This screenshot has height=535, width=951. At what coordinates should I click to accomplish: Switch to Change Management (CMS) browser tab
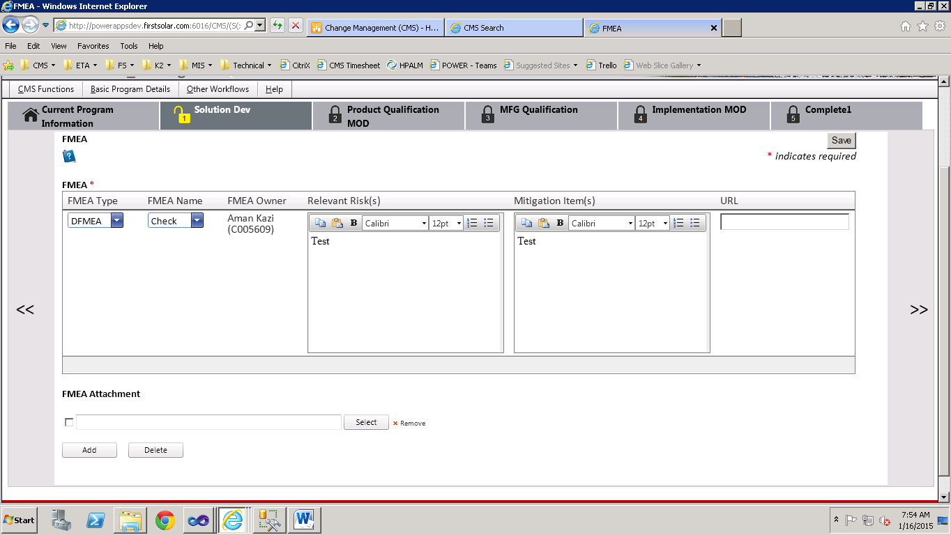(x=375, y=28)
